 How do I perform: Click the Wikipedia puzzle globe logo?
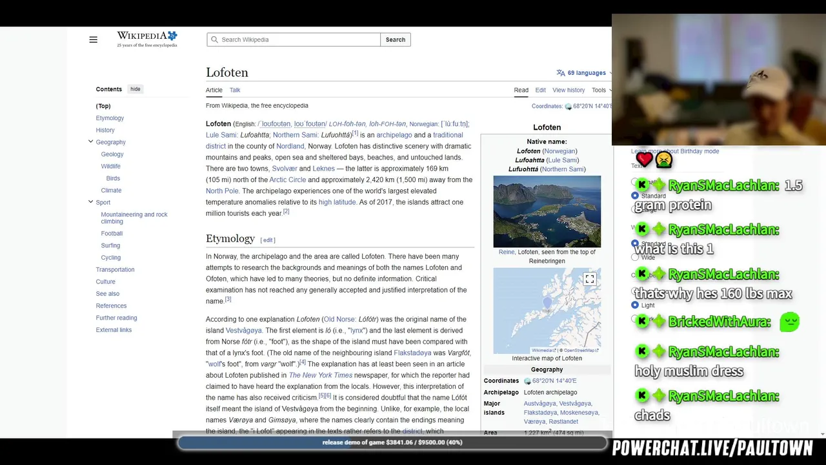(172, 36)
